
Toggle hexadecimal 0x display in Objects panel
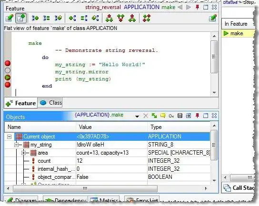tap(171, 116)
